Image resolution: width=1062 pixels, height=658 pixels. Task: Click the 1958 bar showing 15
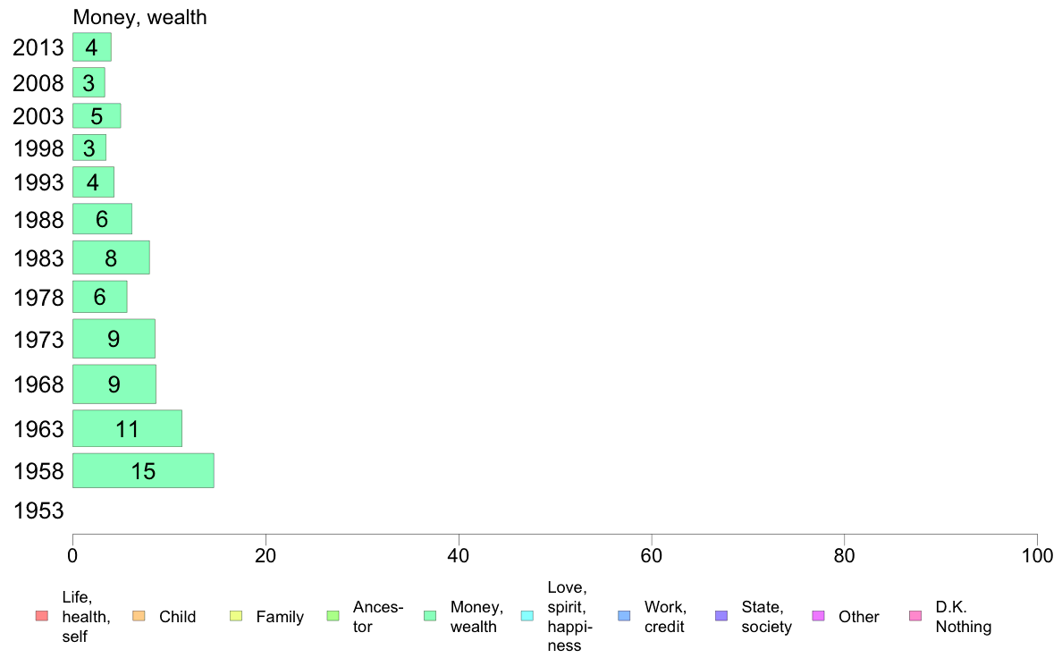click(144, 470)
